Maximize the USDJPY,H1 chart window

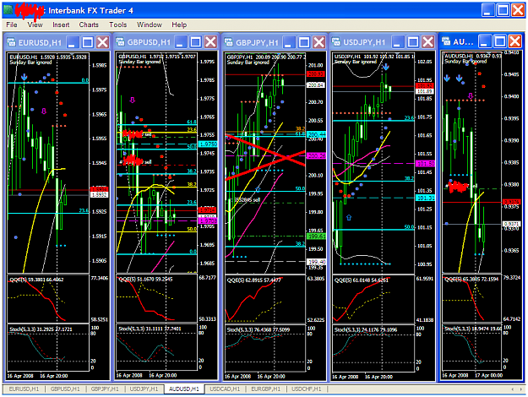click(413, 42)
